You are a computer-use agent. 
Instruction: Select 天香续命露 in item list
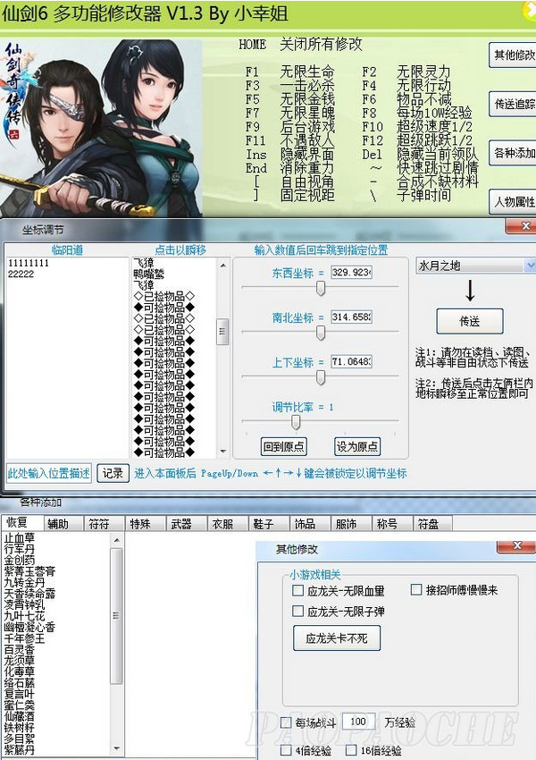tap(29, 594)
